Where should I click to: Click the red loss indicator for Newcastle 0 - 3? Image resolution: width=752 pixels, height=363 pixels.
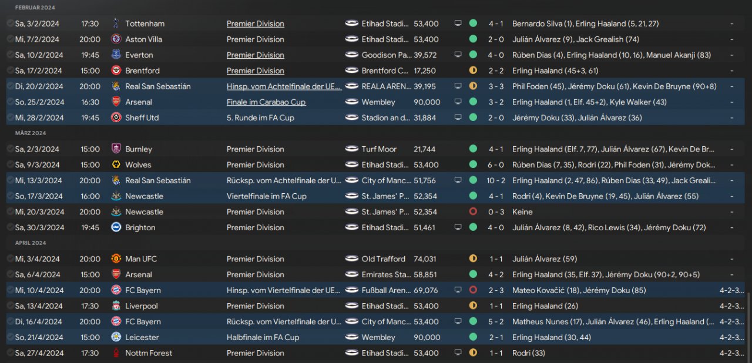click(473, 212)
